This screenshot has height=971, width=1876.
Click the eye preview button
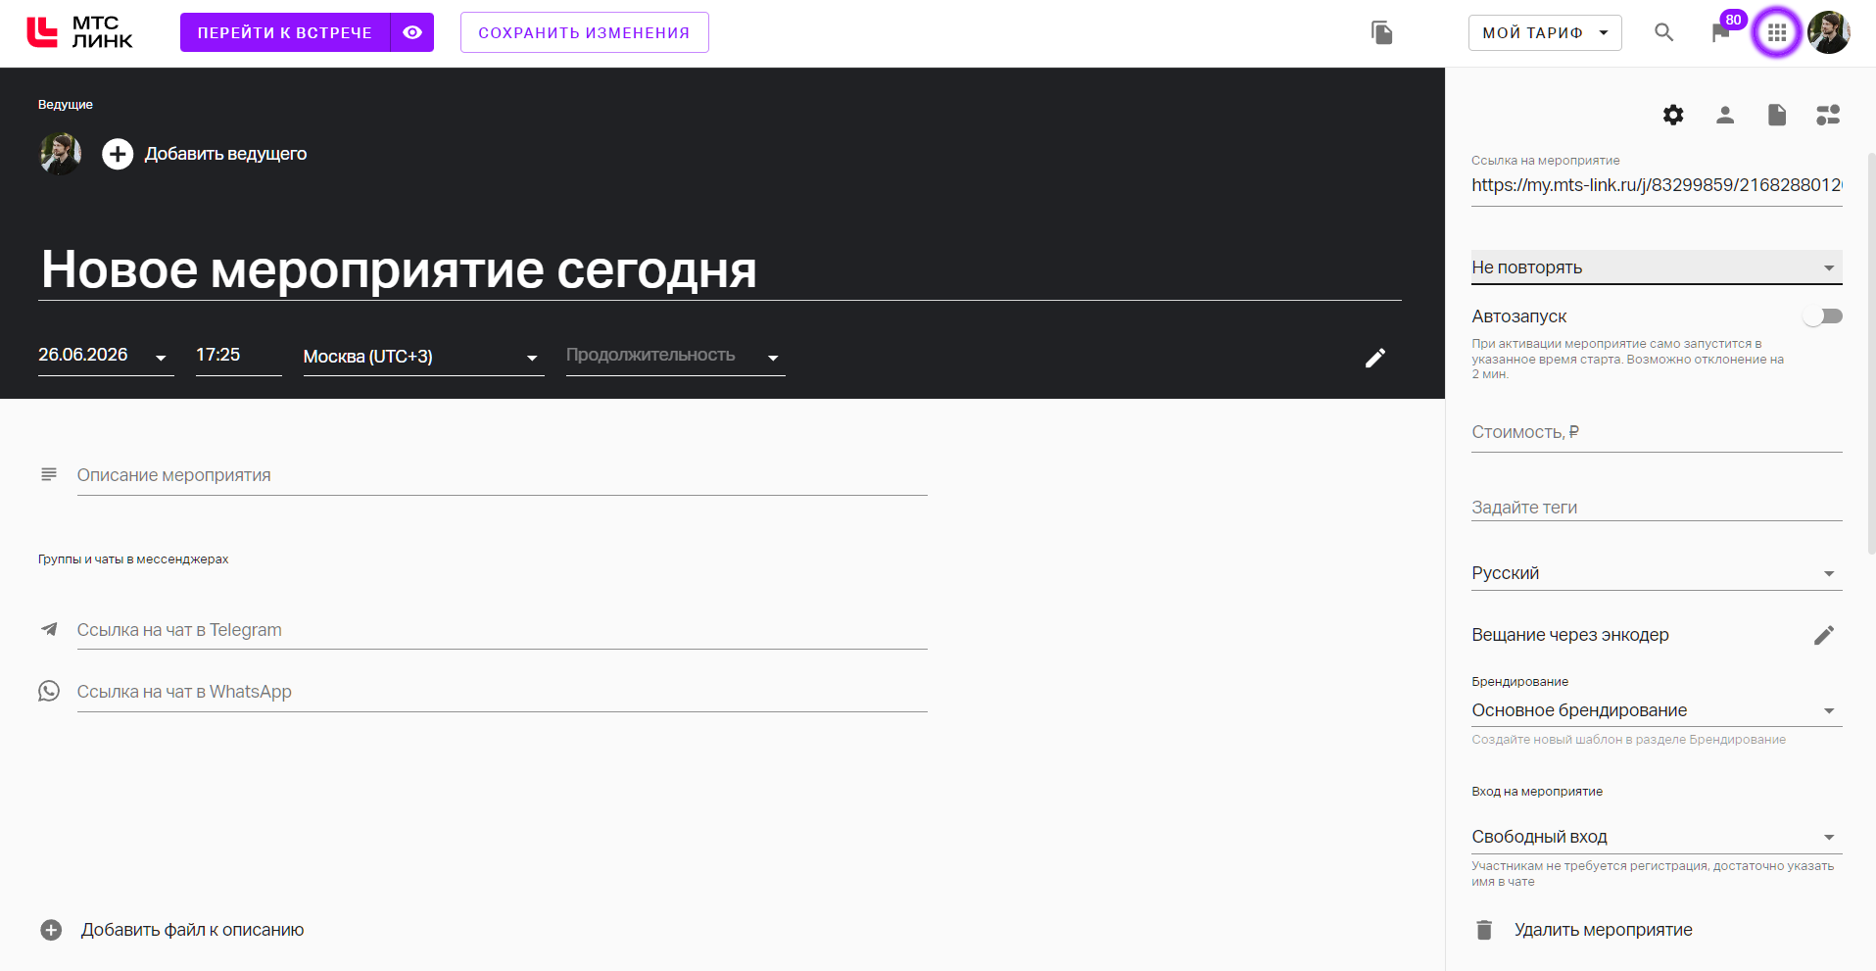tap(412, 32)
